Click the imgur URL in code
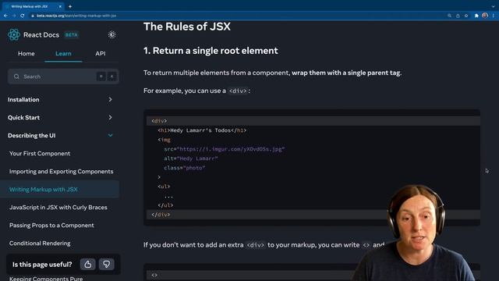Screen dimensions: 499x281 [x=231, y=149]
